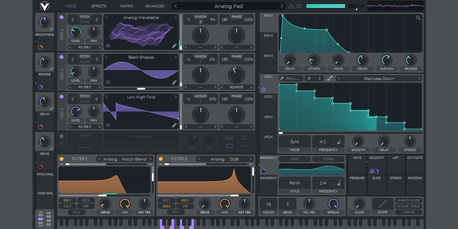
Task: Next filter type after Analog Notch Blend
Action: [151, 159]
